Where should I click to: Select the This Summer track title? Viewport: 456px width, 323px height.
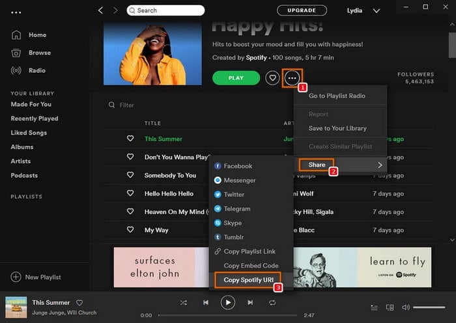163,138
